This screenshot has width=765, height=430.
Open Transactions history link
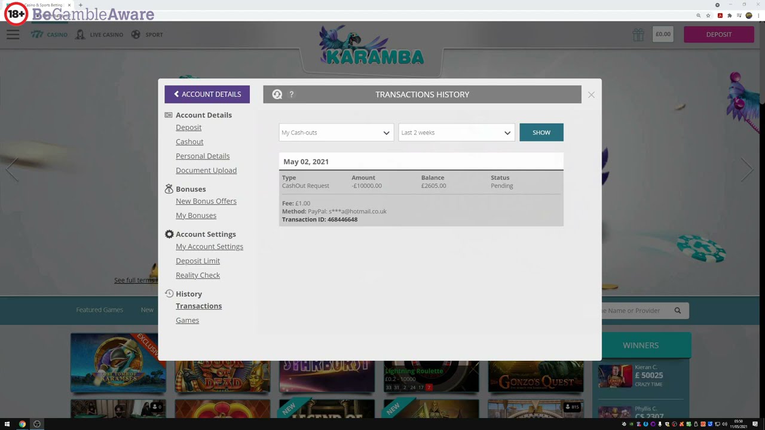coord(198,306)
